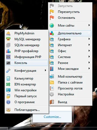
Task: Click the colored cubes icon for Дополнительно
Action: point(52,33)
